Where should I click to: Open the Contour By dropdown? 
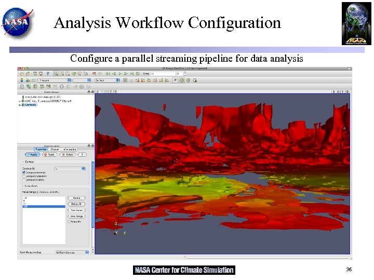click(70, 169)
